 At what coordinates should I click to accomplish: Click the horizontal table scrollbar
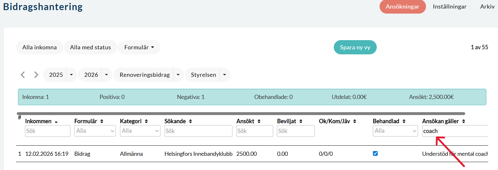click(241, 113)
